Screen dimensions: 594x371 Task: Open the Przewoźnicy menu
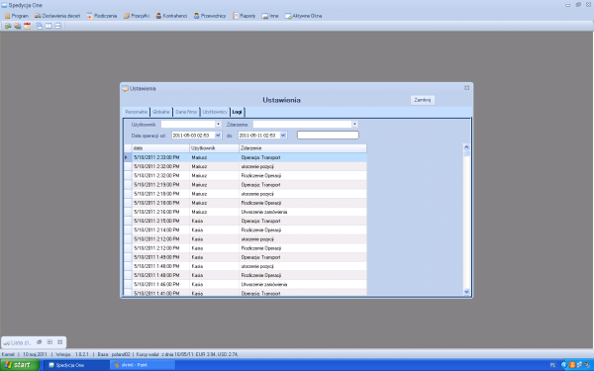click(210, 16)
